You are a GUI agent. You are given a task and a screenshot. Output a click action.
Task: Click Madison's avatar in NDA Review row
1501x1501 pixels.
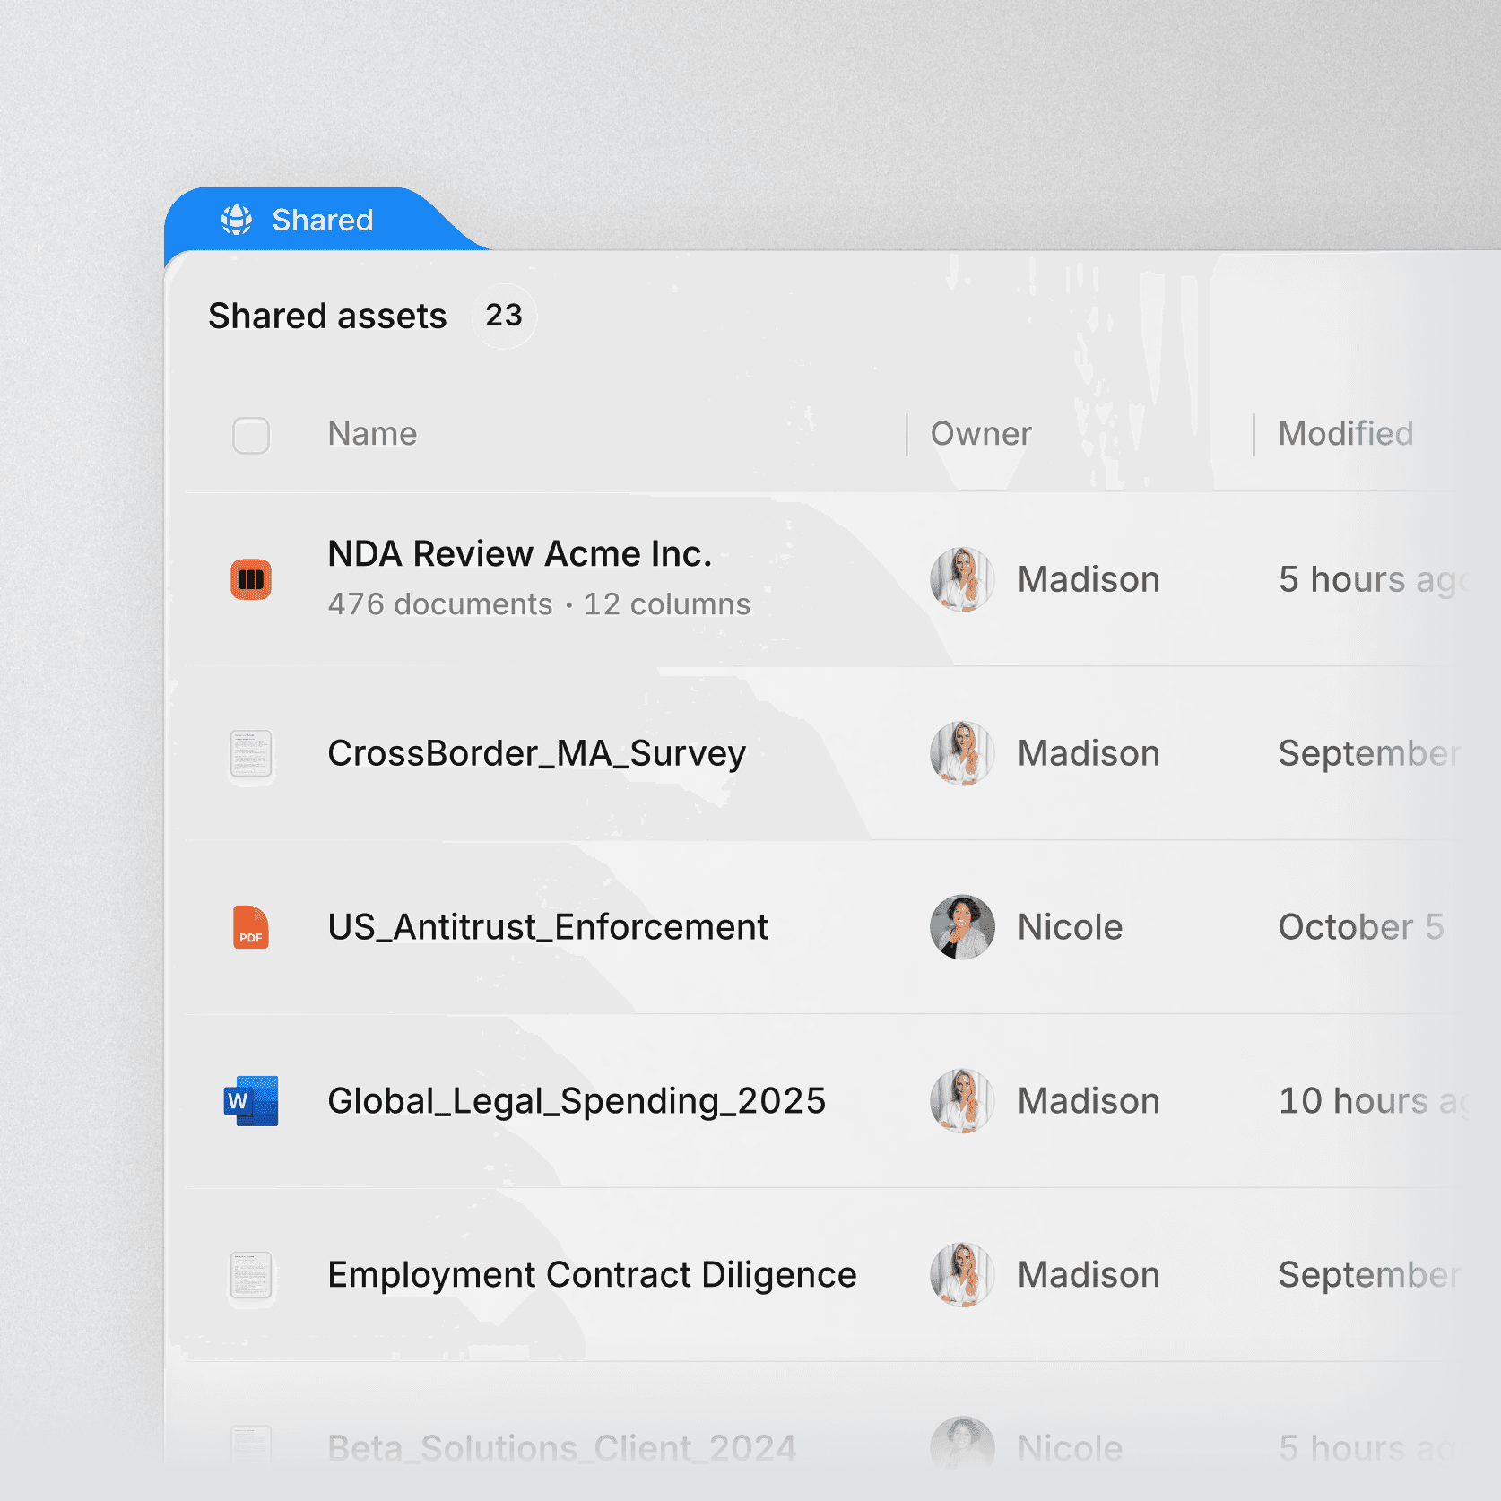(962, 579)
